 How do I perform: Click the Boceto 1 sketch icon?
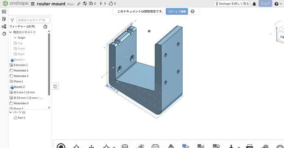click(x=11, y=60)
